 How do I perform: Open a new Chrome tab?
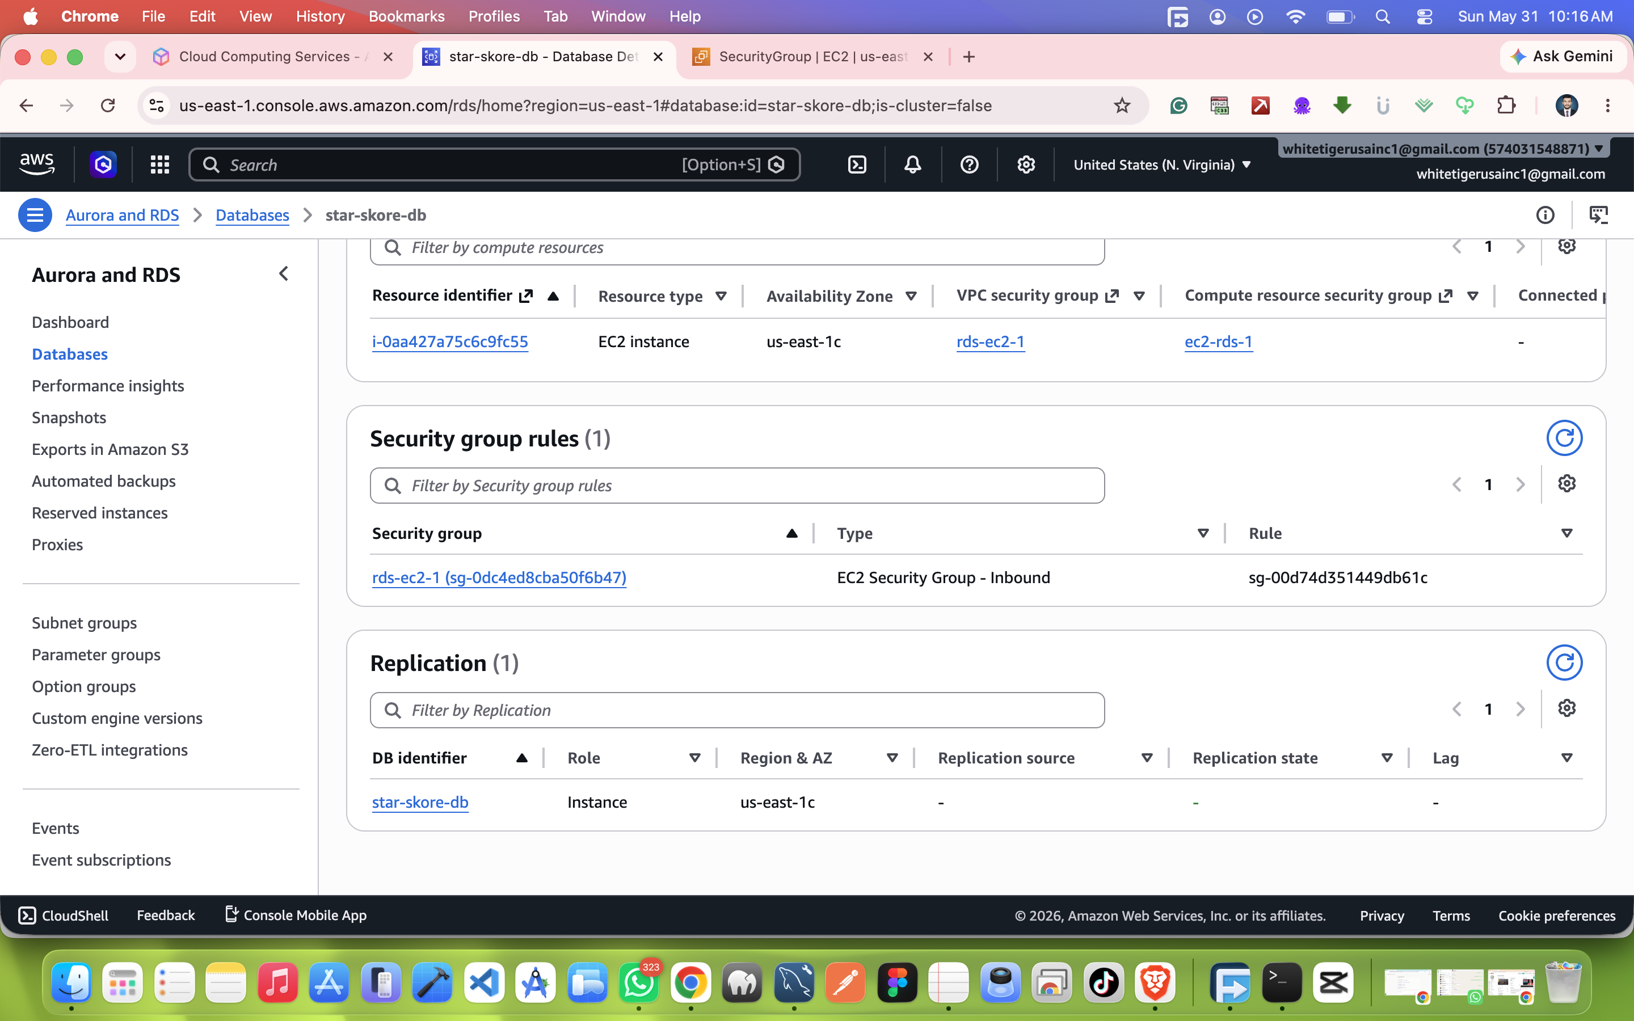tap(969, 57)
